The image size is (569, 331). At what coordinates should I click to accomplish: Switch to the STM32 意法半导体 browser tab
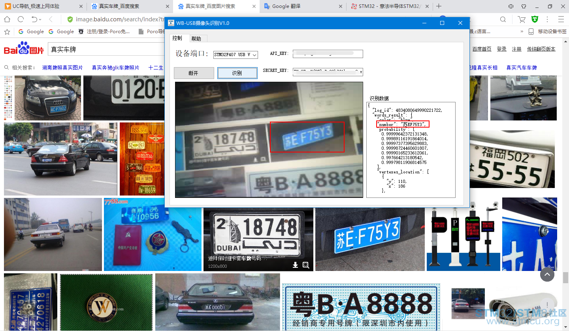(389, 6)
